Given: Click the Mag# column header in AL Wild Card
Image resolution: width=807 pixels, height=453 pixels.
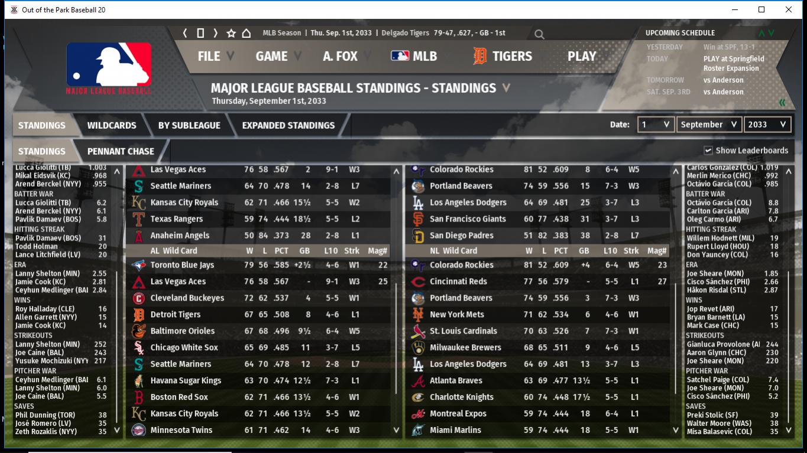Looking at the screenshot, I should [x=377, y=251].
